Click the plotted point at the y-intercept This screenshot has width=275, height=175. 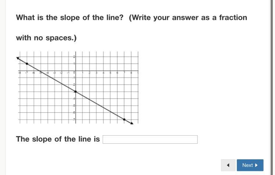coord(75,92)
